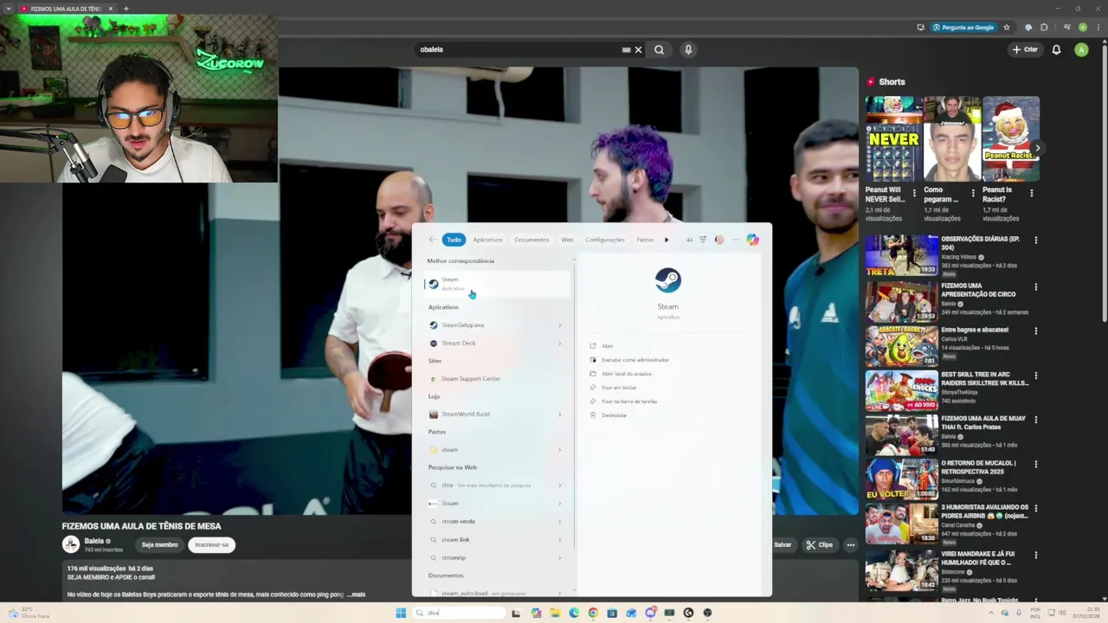
Task: Open rewards points icon in search panel
Action: click(703, 240)
